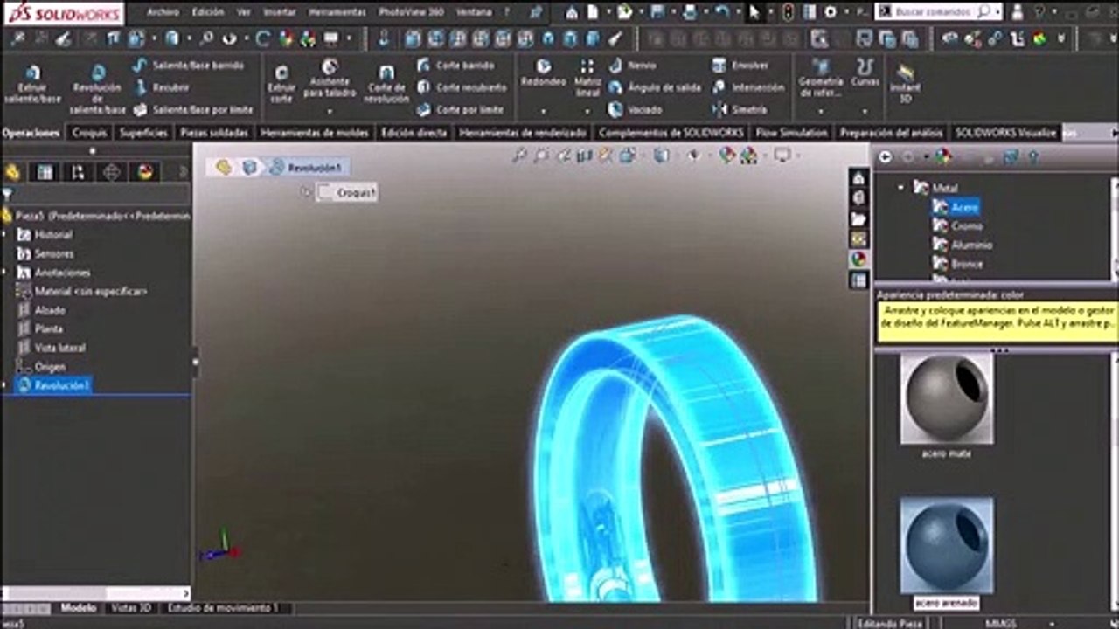Click the Extruir corte tool

click(x=281, y=85)
